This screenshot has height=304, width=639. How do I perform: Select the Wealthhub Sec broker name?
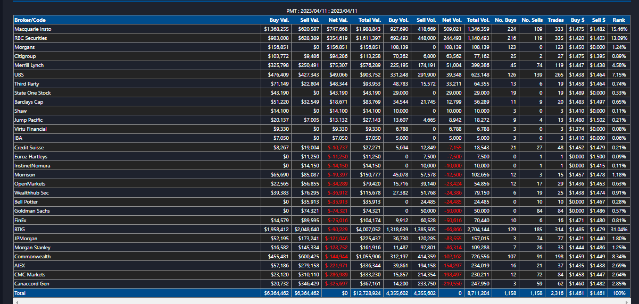pos(31,192)
